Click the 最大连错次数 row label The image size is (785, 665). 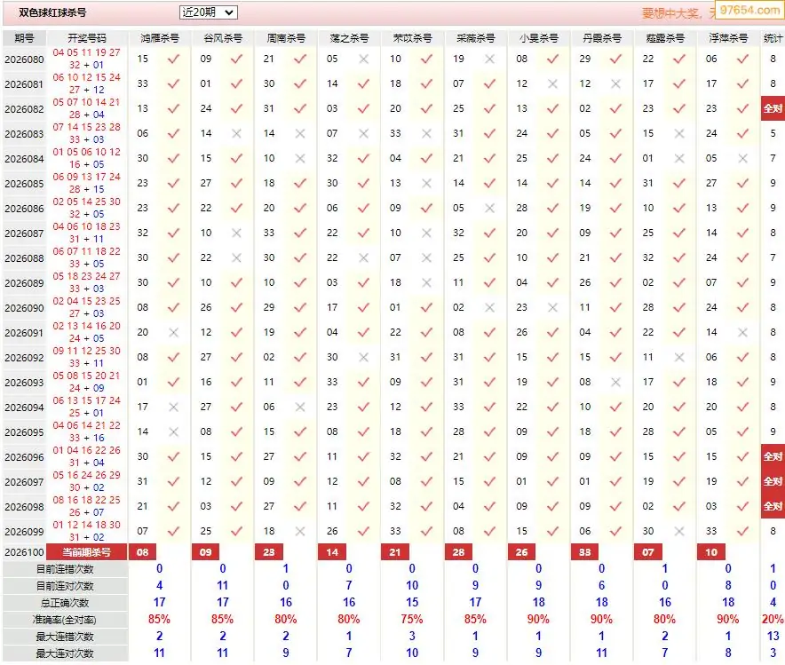[65, 637]
